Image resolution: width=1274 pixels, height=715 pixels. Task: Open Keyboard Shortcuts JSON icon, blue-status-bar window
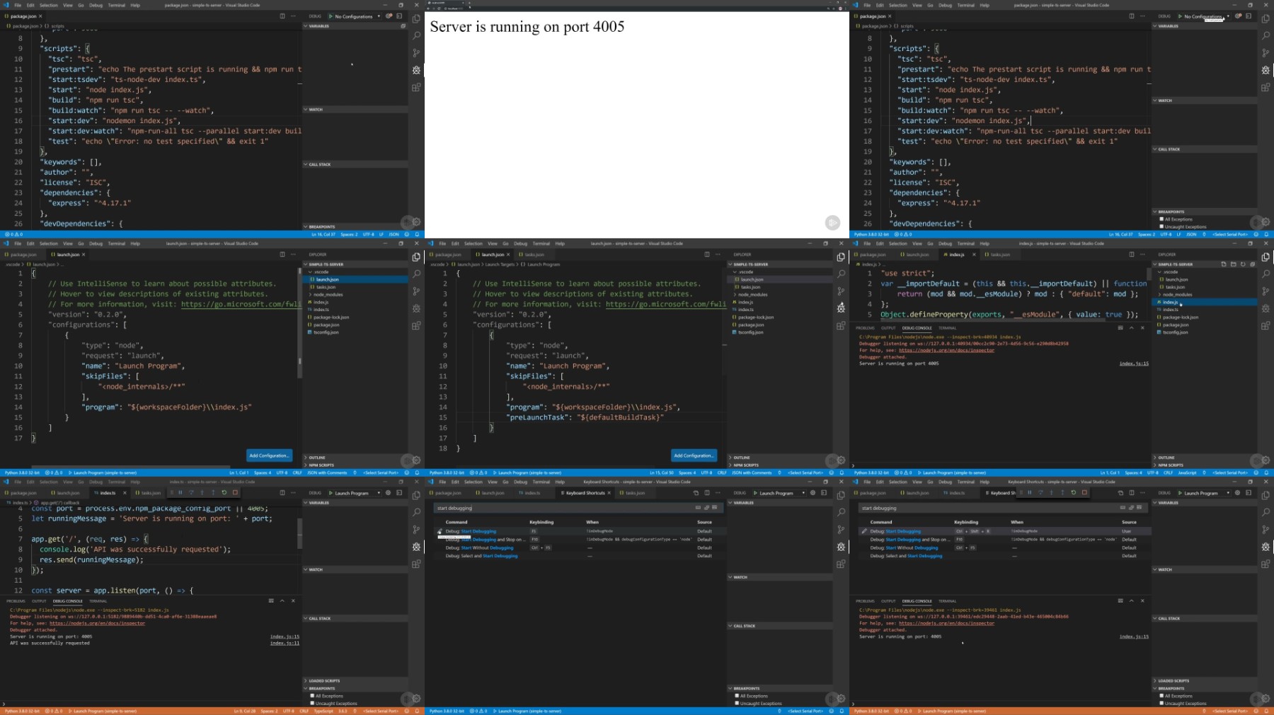[x=696, y=493]
